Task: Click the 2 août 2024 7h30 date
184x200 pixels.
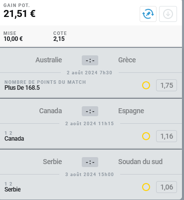Action: click(x=90, y=73)
